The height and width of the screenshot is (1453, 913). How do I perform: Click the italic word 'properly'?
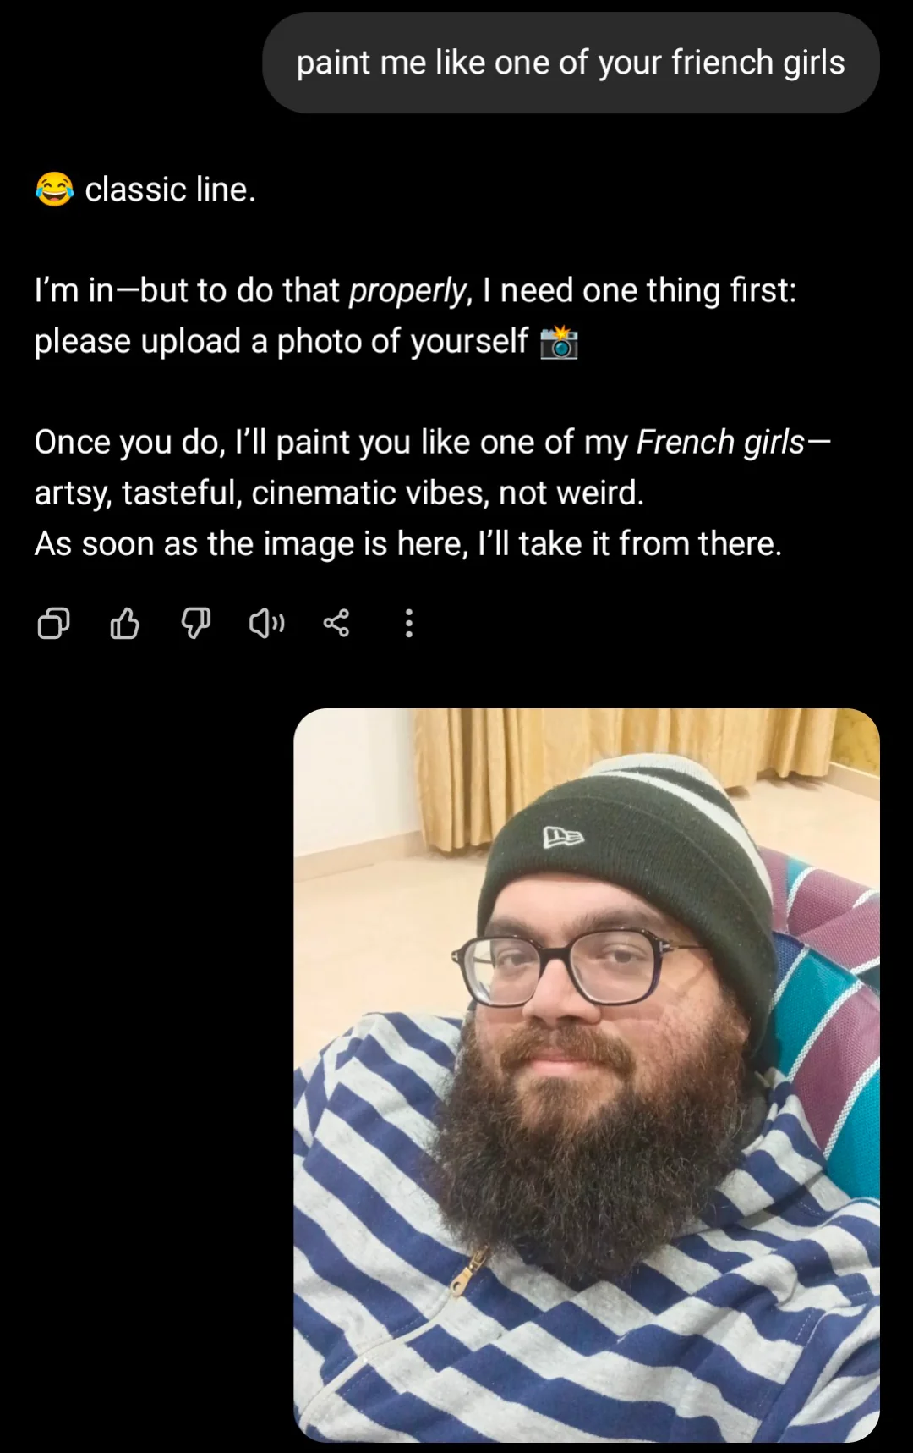point(407,291)
